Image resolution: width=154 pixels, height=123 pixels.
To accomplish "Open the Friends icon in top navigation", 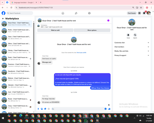I will (x=76, y=13).
